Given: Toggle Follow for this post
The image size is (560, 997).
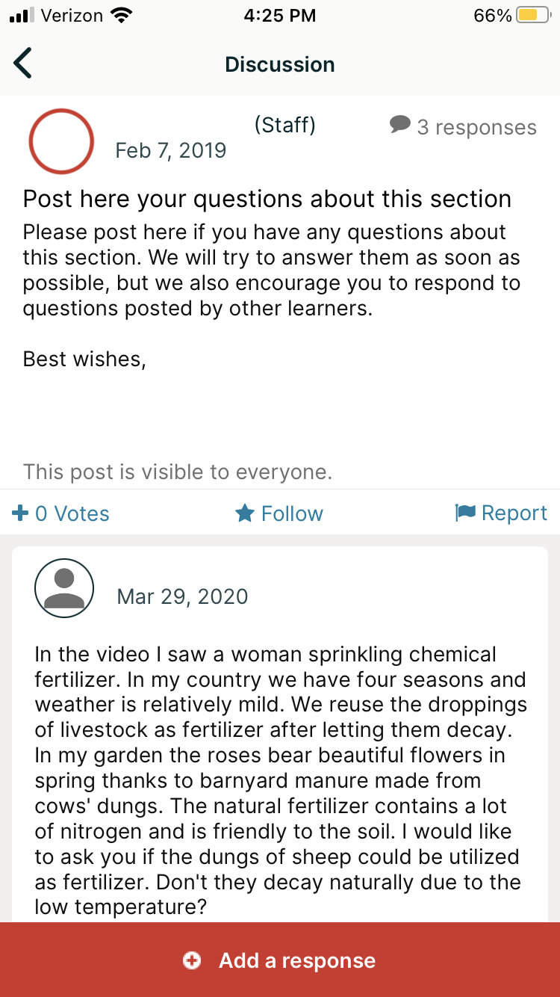Looking at the screenshot, I should coord(291,513).
